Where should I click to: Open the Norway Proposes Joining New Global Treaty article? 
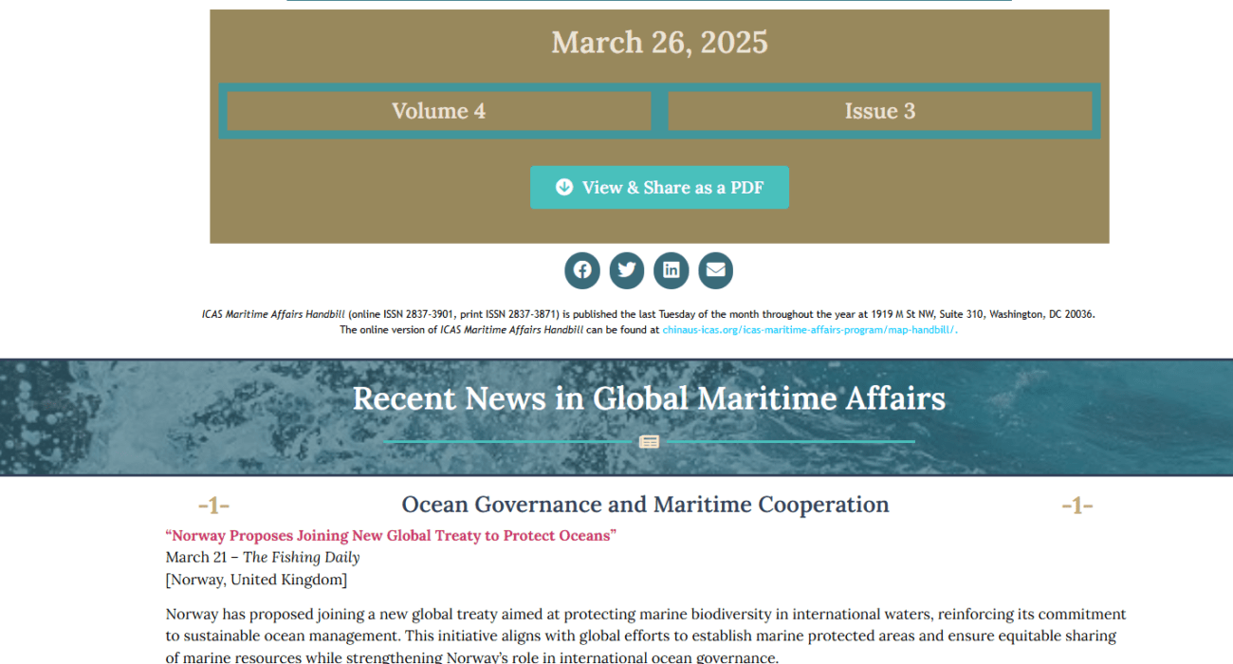[x=391, y=535]
